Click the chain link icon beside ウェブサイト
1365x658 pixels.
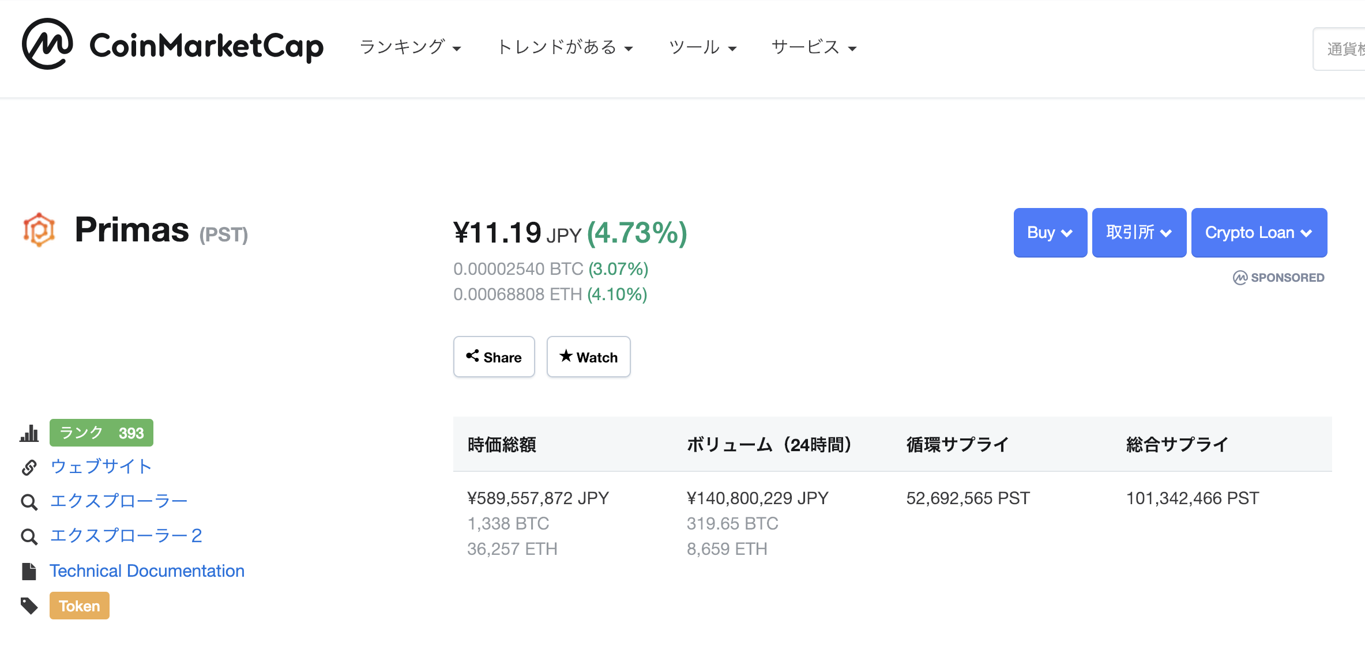29,467
